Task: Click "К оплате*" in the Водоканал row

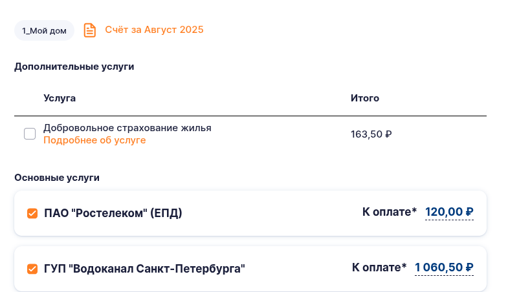Action: click(379, 267)
